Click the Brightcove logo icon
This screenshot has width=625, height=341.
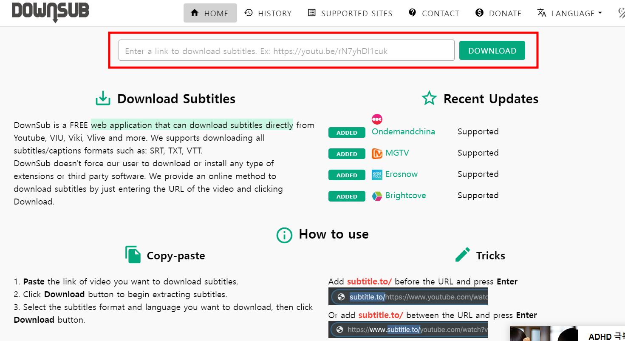point(377,196)
